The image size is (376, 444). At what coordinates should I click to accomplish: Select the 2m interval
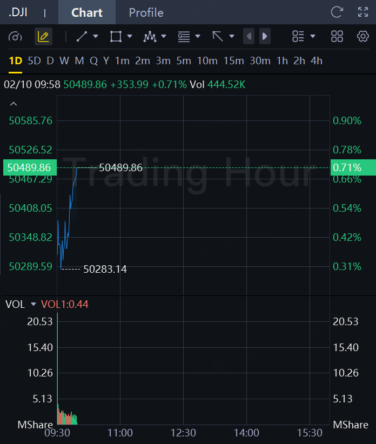(x=143, y=61)
